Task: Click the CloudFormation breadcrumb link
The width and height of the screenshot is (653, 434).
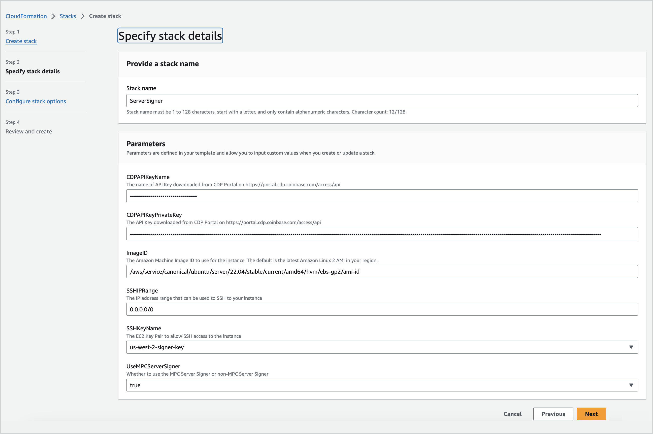Action: coord(26,16)
